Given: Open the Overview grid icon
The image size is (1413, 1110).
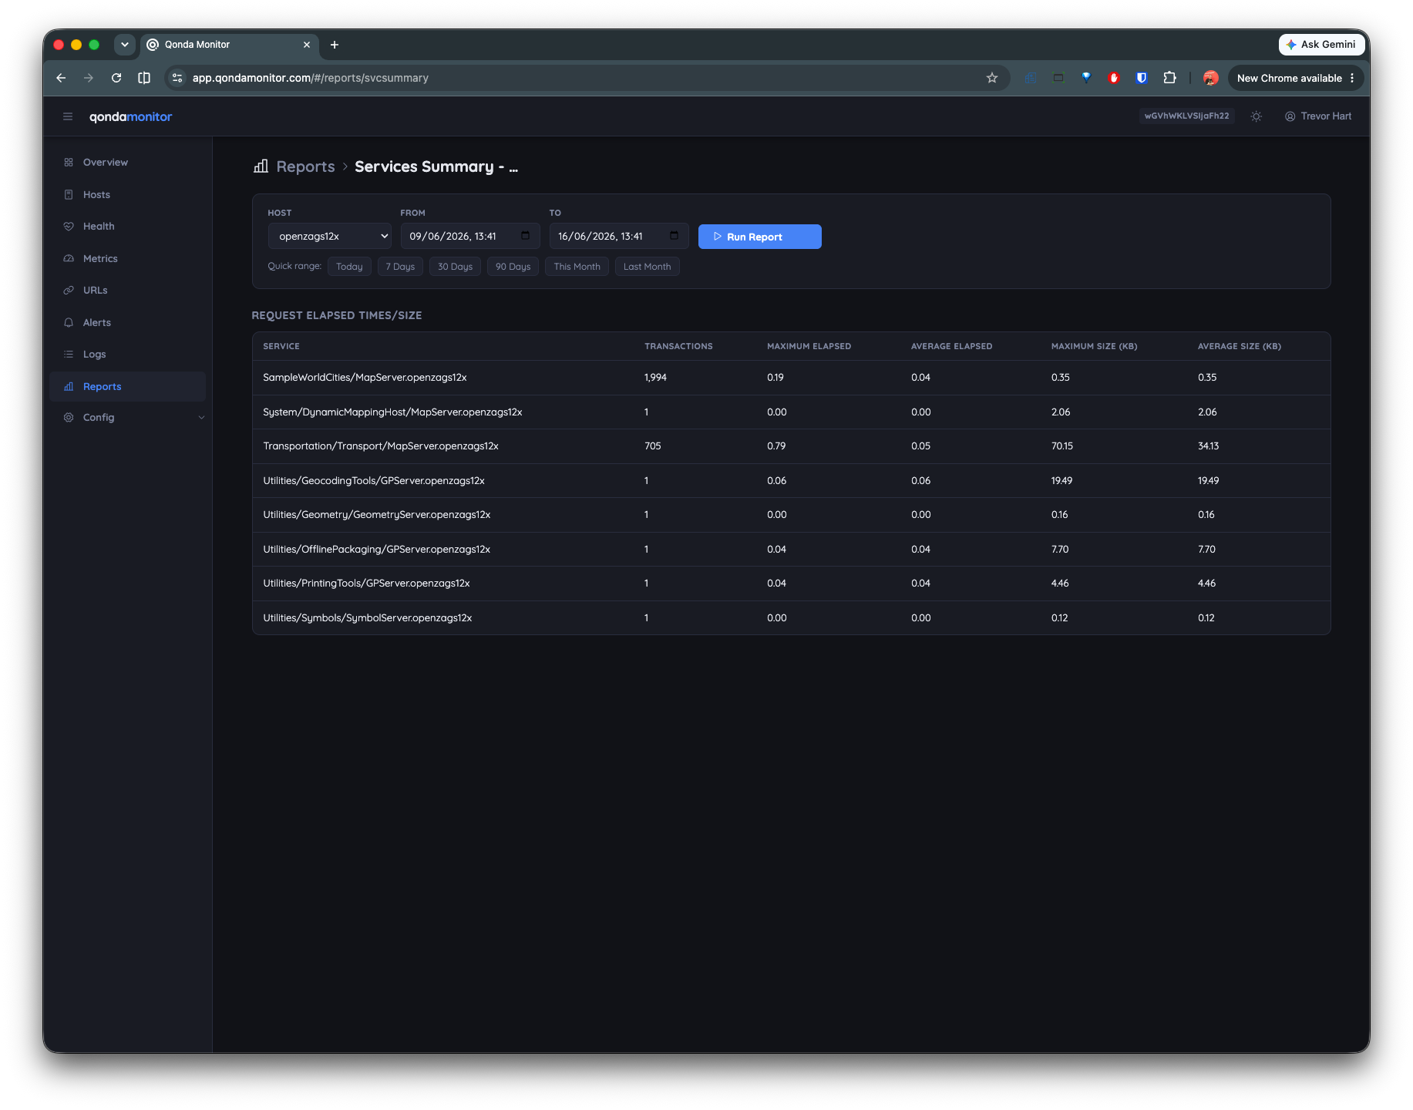Looking at the screenshot, I should coord(69,163).
